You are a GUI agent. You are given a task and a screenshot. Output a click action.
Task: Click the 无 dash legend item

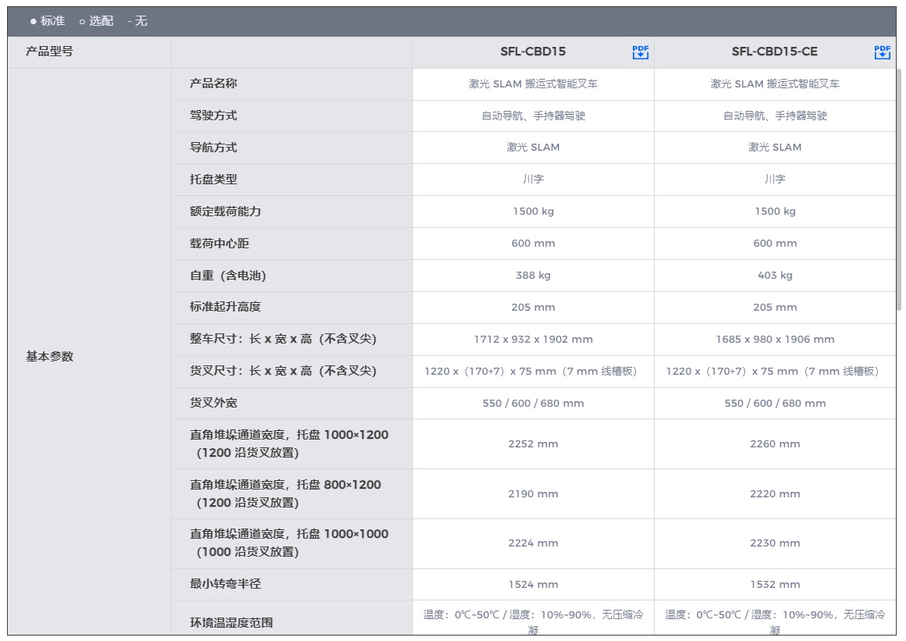(x=137, y=21)
